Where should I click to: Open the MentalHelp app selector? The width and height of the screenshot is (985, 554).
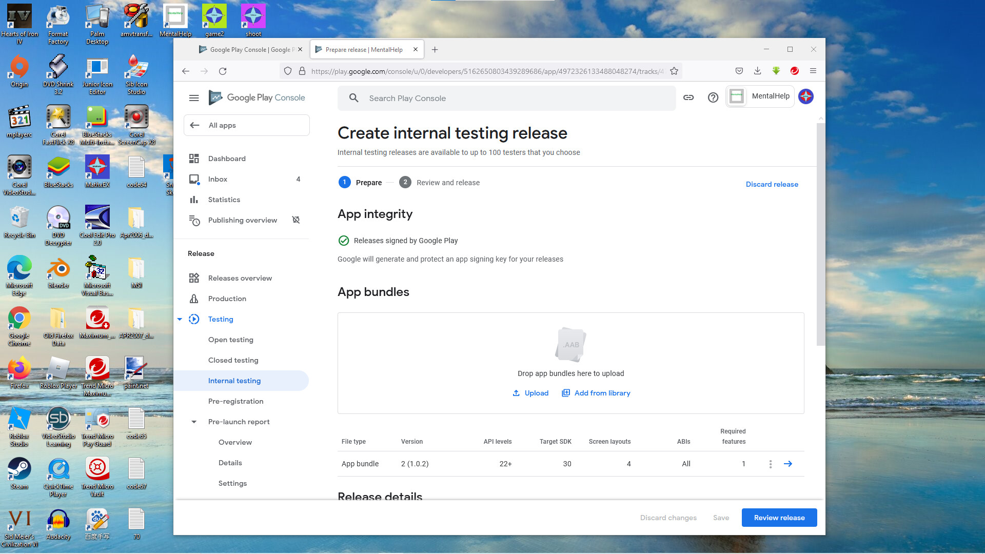coord(760,96)
